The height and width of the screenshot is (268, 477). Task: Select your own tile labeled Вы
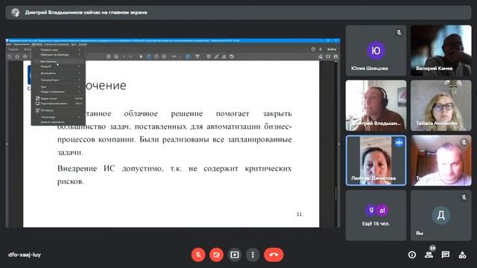pyautogui.click(x=440, y=215)
